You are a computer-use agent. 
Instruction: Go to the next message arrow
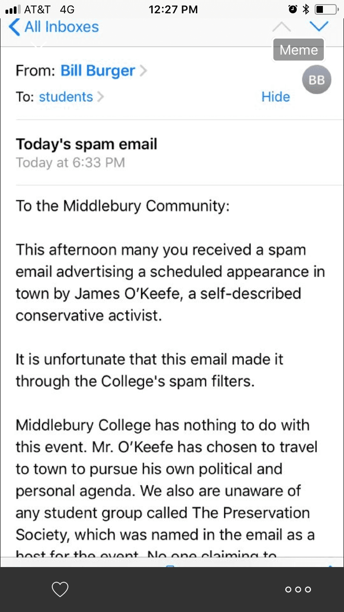(x=319, y=26)
